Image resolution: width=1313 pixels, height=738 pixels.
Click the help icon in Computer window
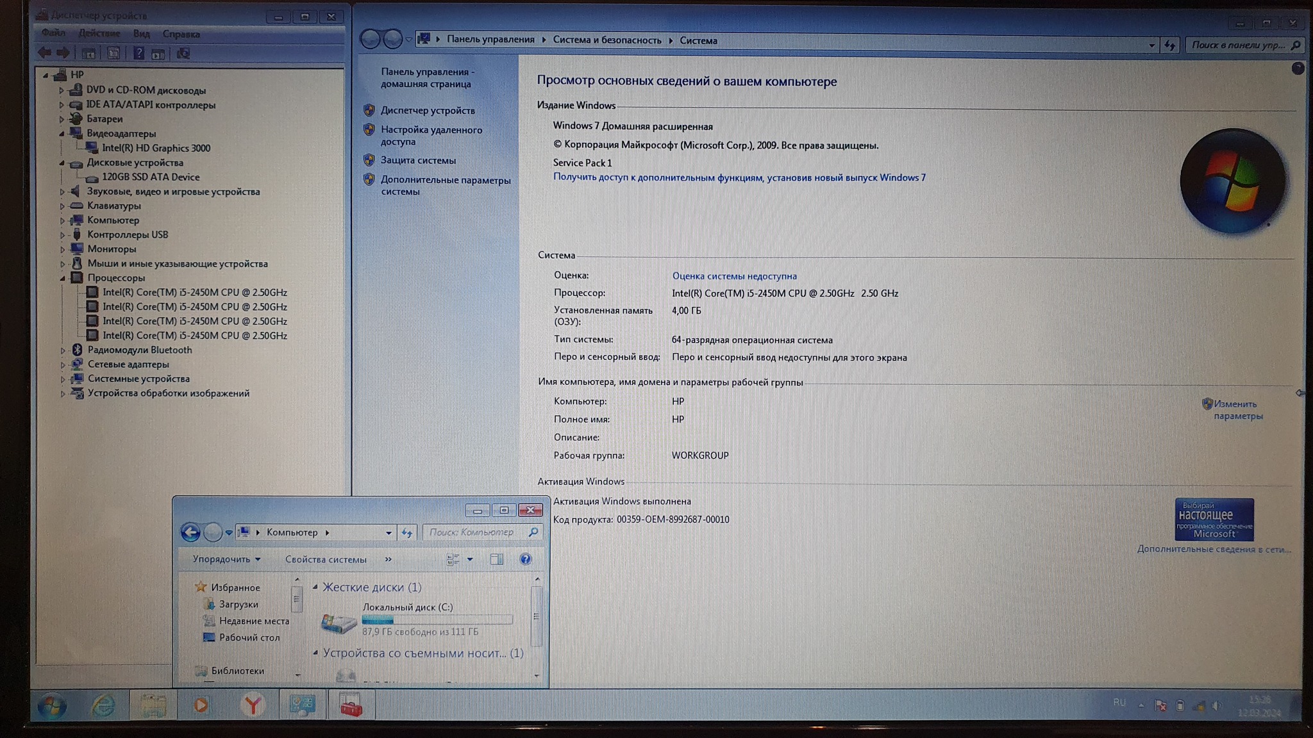(526, 559)
